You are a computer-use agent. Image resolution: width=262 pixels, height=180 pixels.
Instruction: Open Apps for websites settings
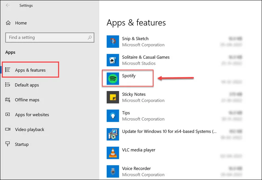coord(32,115)
